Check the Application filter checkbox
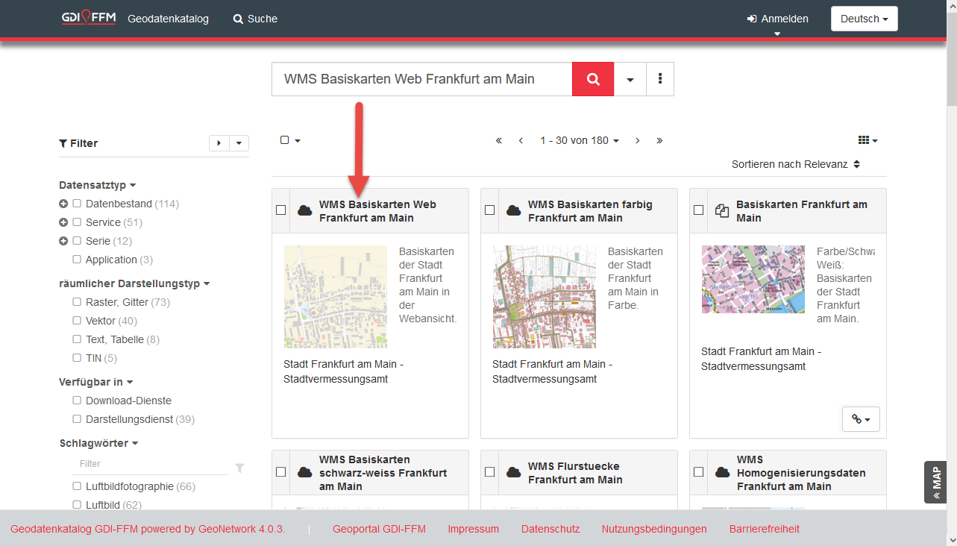Viewport: 957px width, 546px height. coord(77,260)
